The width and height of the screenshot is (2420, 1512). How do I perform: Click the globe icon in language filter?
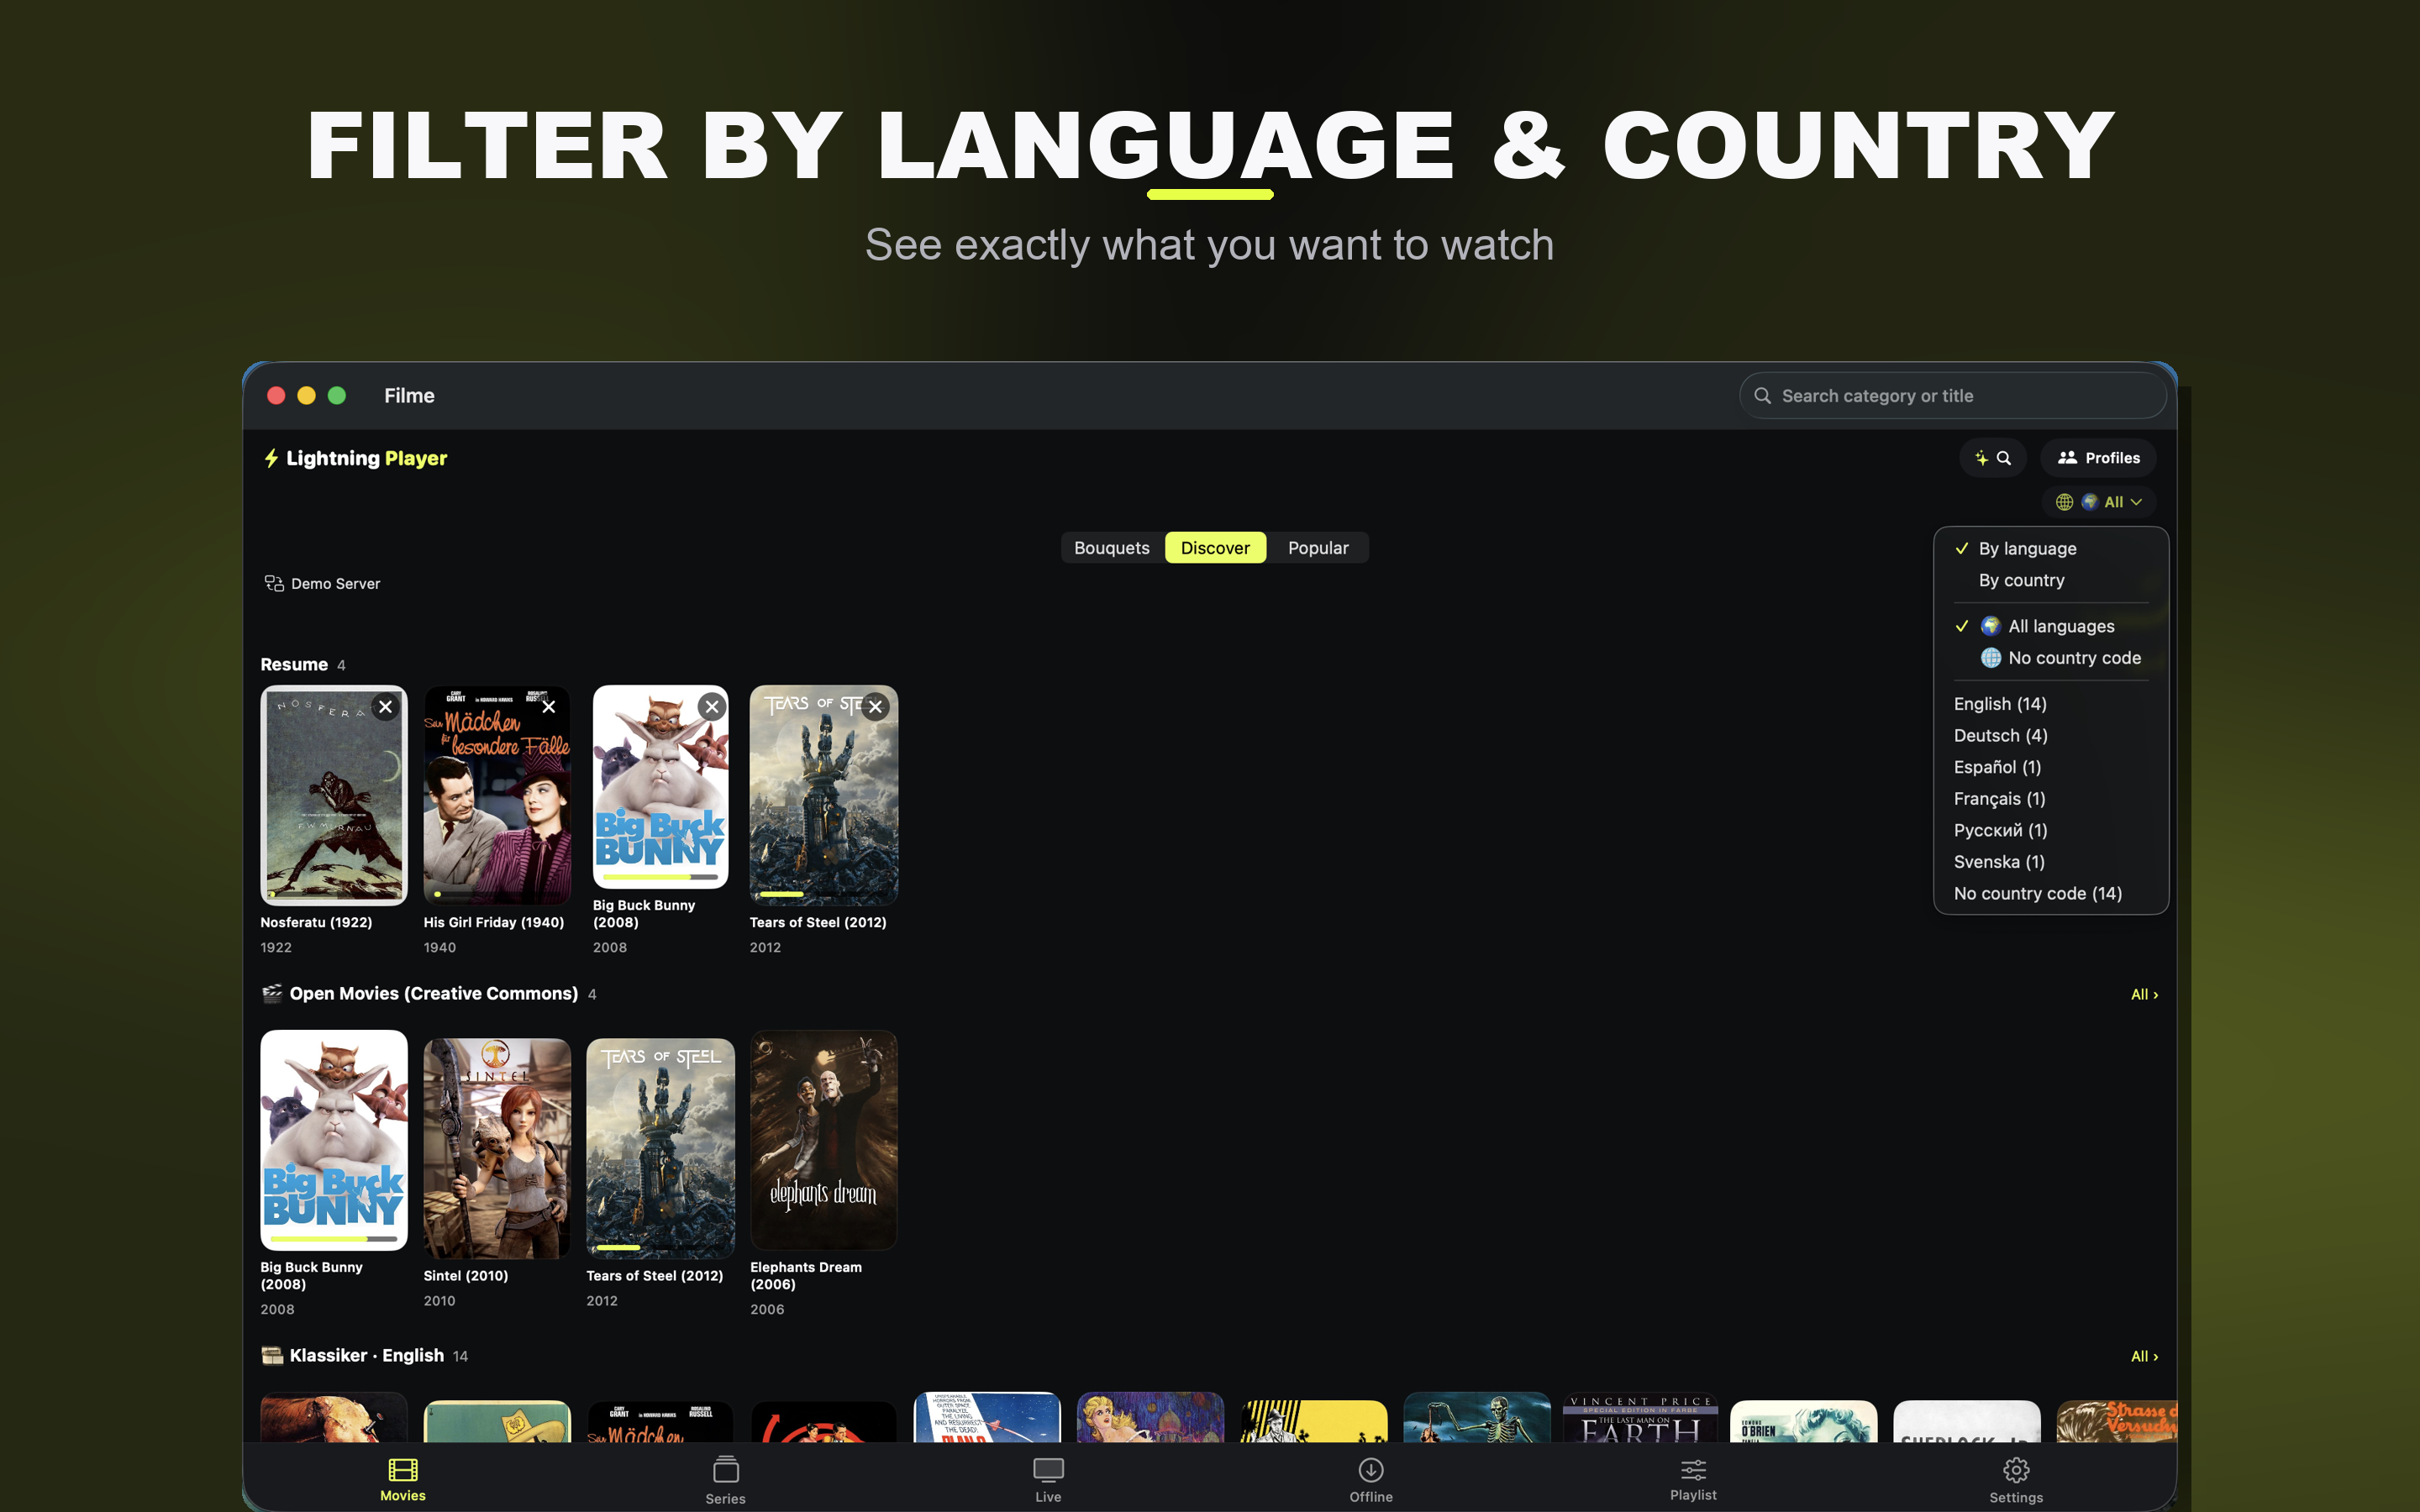tap(2064, 502)
